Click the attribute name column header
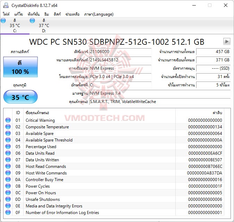The image size is (234, 222). click(x=99, y=113)
